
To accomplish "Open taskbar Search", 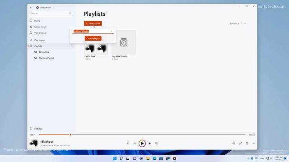I will [121, 158].
